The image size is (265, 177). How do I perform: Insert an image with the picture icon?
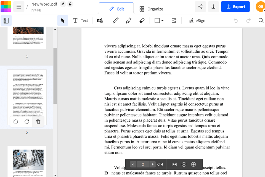[174, 20]
